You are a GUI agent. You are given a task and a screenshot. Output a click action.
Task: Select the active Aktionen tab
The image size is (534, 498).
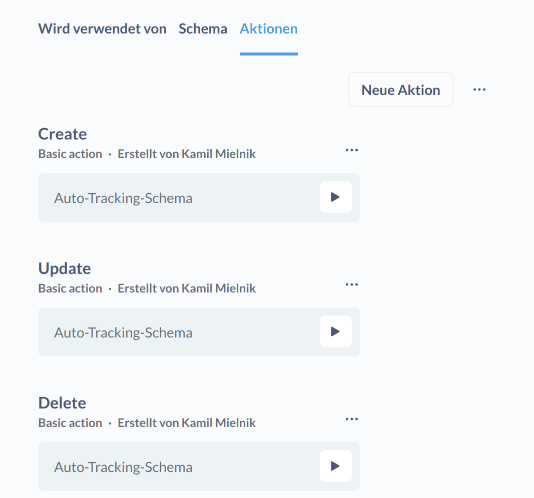coord(268,29)
